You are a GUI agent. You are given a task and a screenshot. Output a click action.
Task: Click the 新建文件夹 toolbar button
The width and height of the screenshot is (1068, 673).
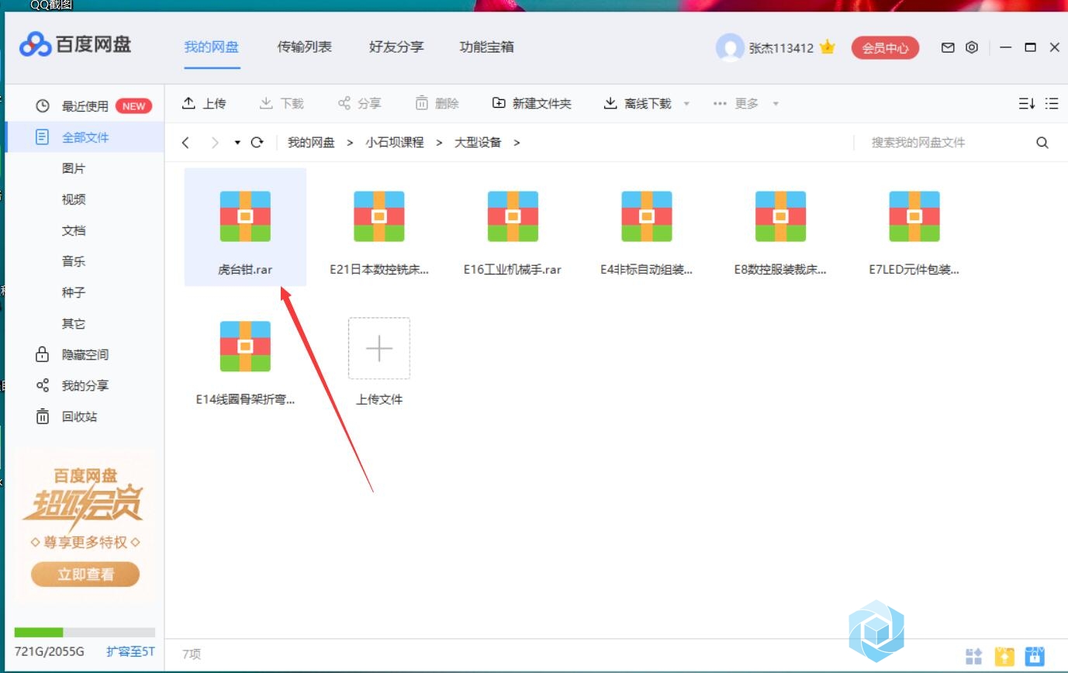531,103
